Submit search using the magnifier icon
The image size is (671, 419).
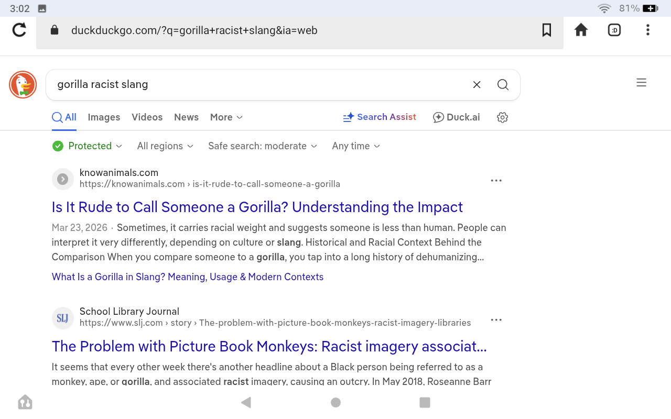pos(503,85)
